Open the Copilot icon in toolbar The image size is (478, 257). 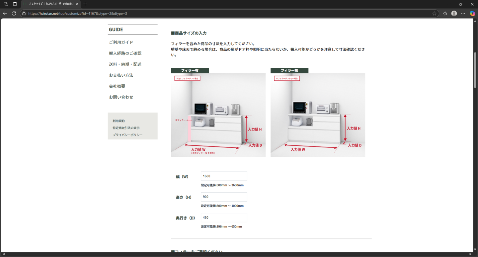[472, 13]
